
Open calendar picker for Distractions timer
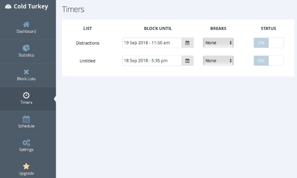tap(187, 43)
